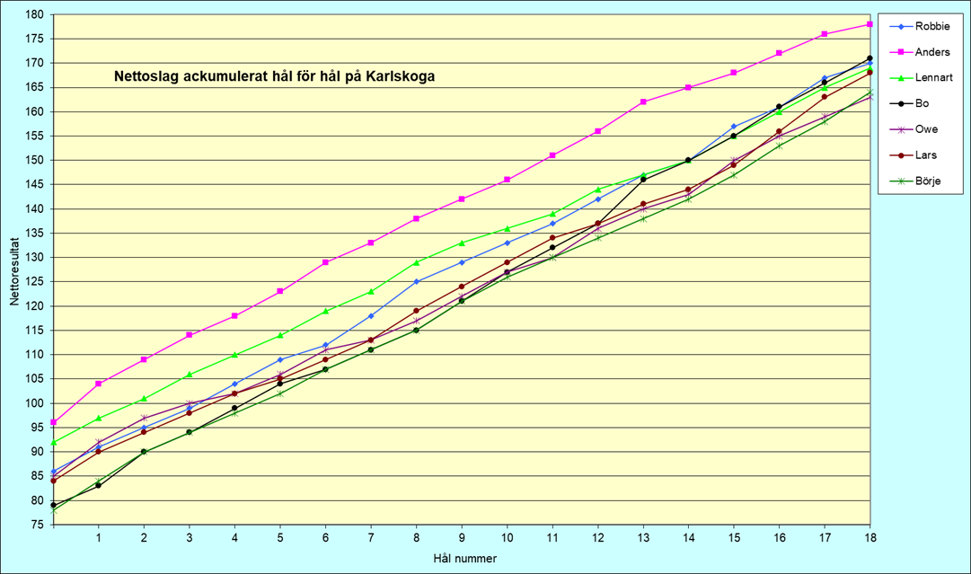Click the Owe purple star legend marker
971x574 pixels.
(x=901, y=130)
